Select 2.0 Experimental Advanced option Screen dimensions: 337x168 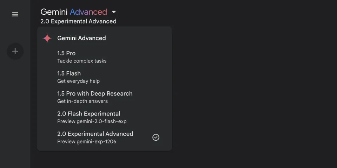(105, 138)
